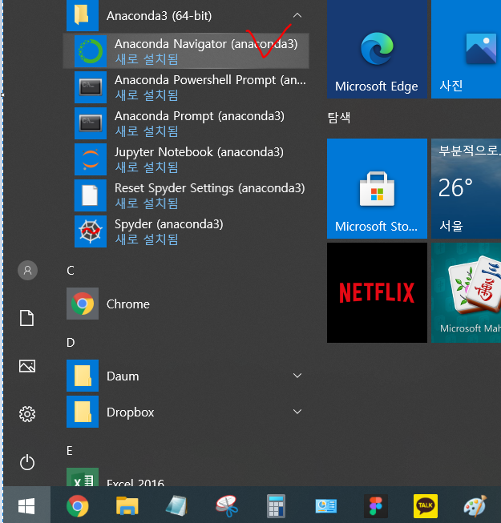
Task: Open the Microsoft Mahjong tile
Action: pos(466,292)
